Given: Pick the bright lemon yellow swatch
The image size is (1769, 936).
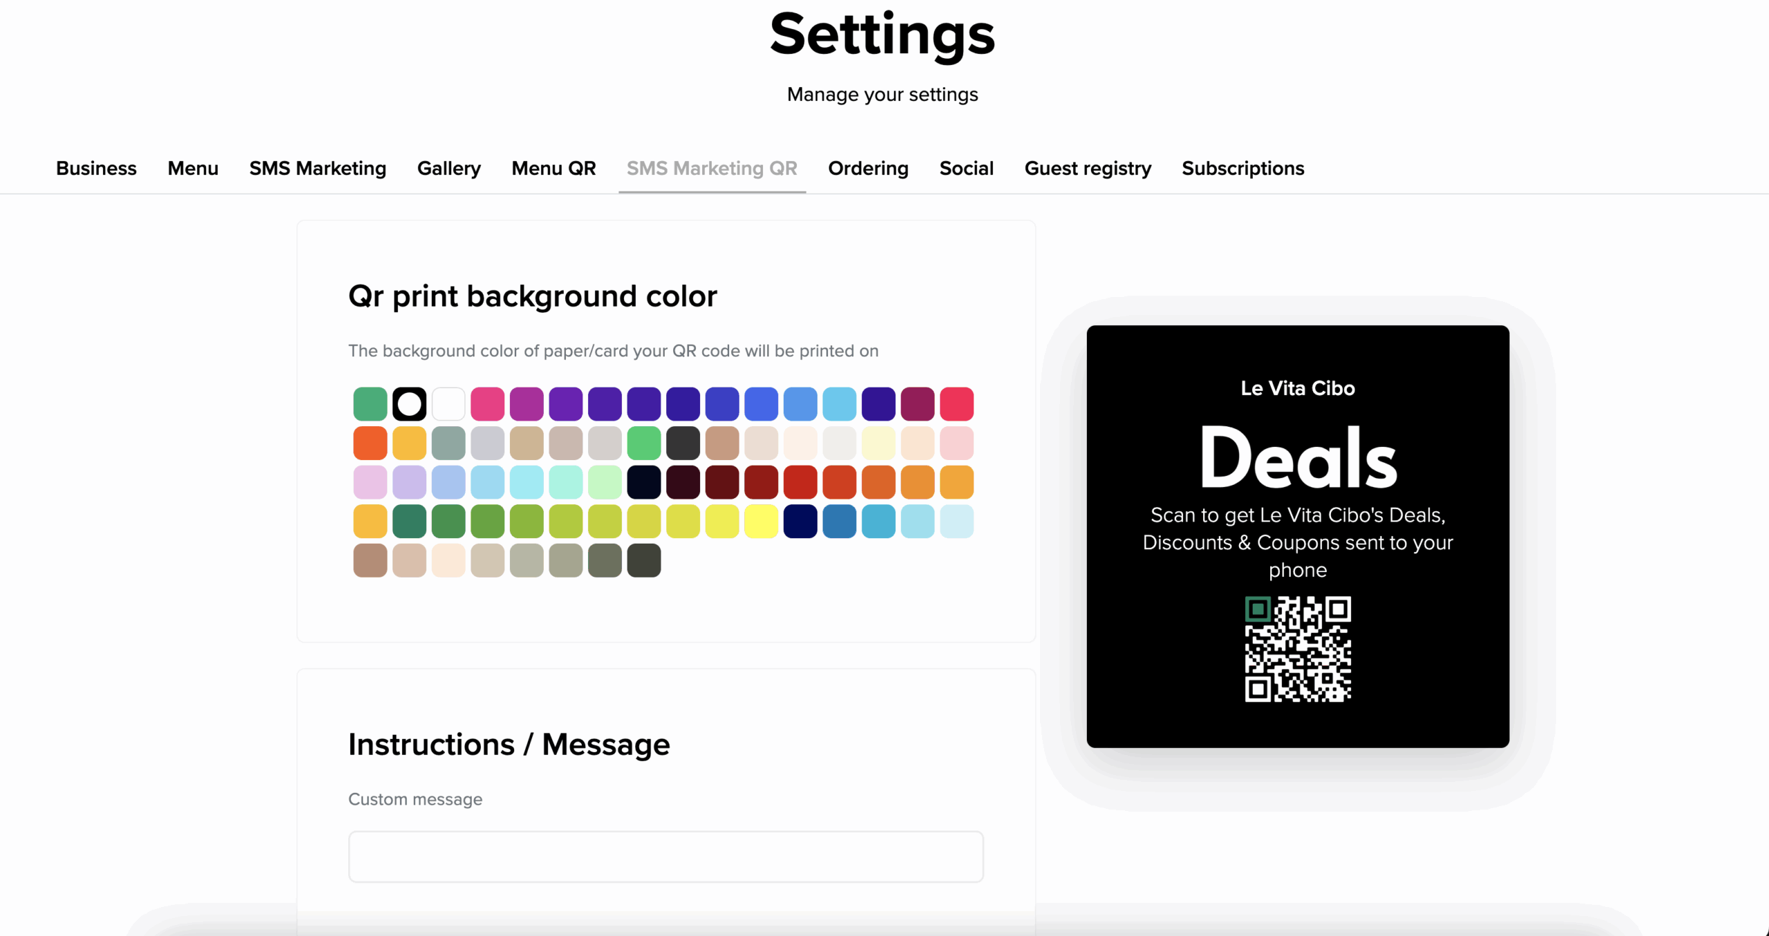Looking at the screenshot, I should click(761, 522).
